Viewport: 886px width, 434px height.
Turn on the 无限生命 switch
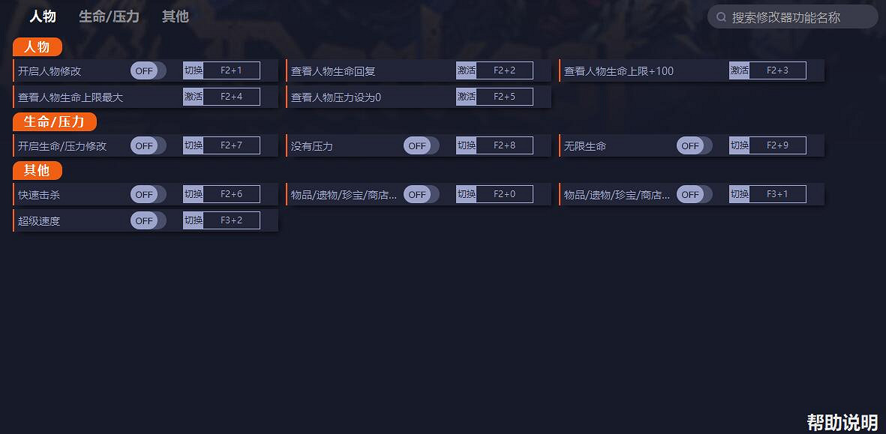click(693, 145)
